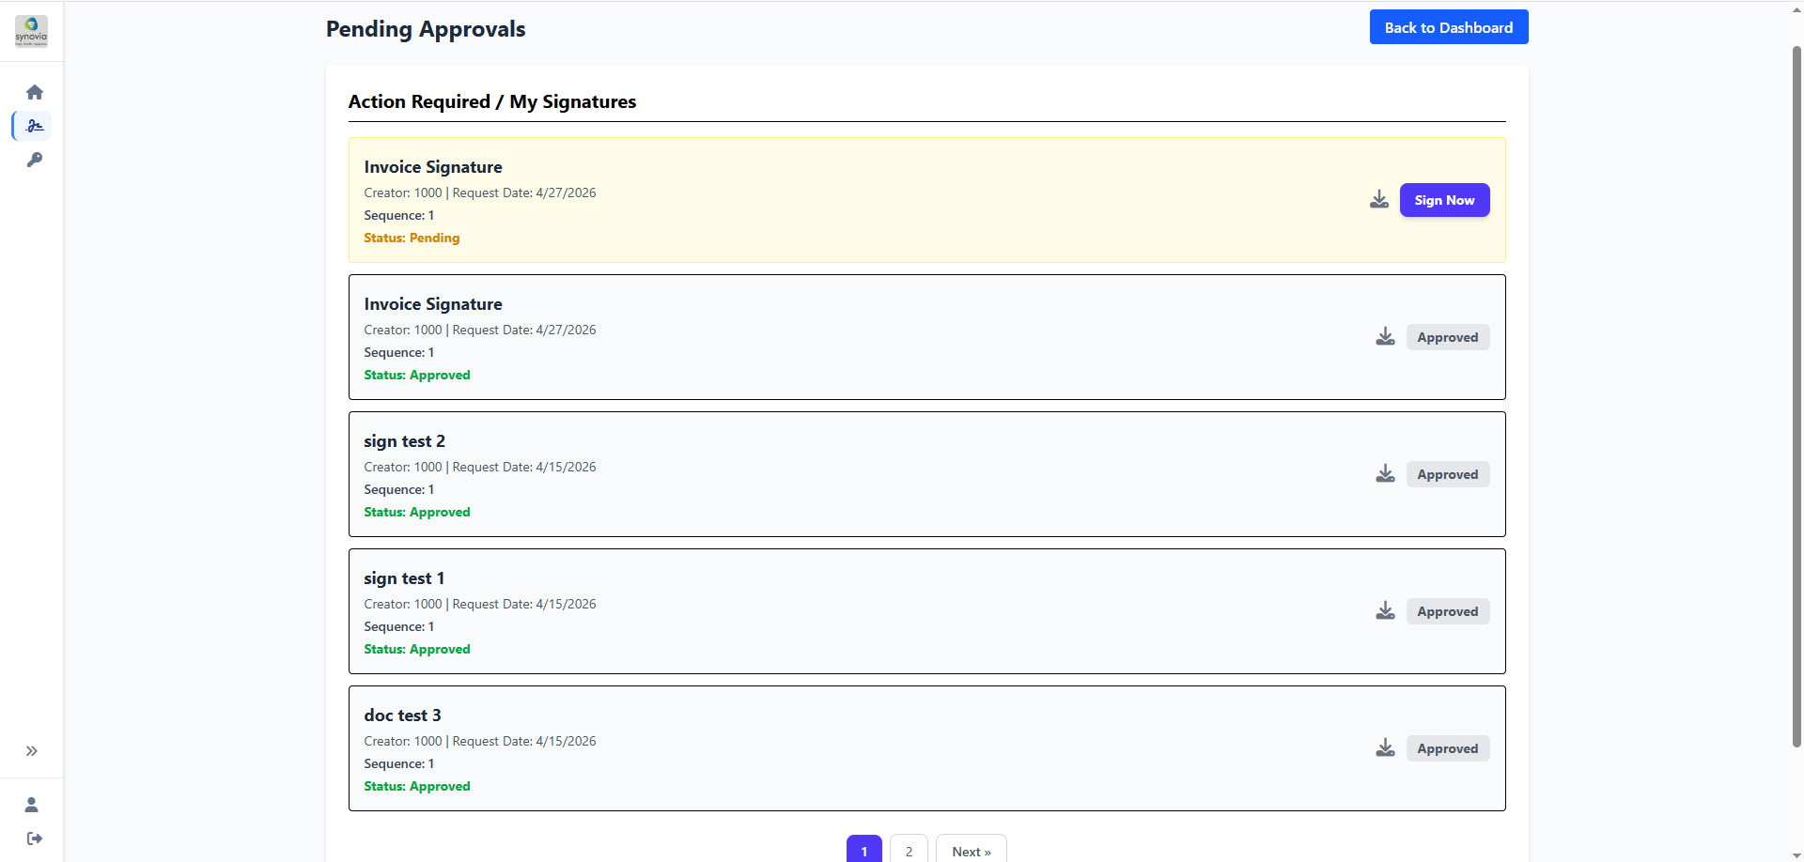Screen dimensions: 1804x862
Task: Download the sign test 2 document
Action: pyautogui.click(x=1386, y=474)
